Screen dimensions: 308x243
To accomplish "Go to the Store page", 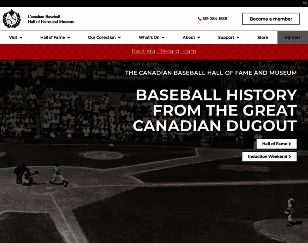I will (x=263, y=37).
